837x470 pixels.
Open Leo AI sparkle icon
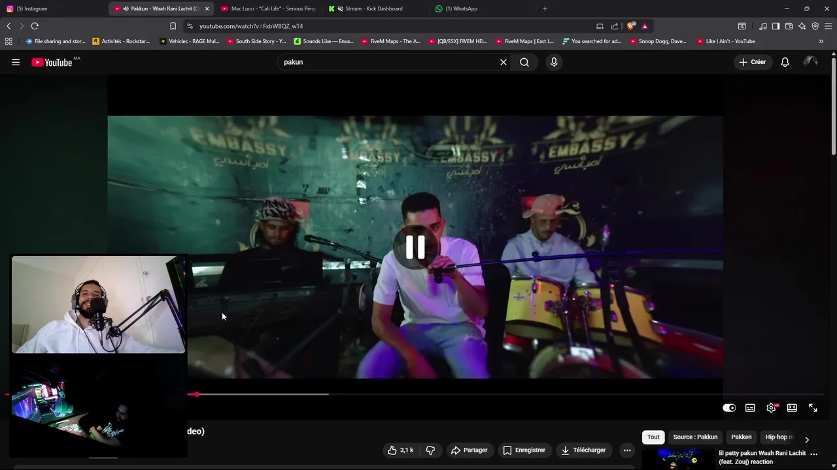(x=802, y=26)
